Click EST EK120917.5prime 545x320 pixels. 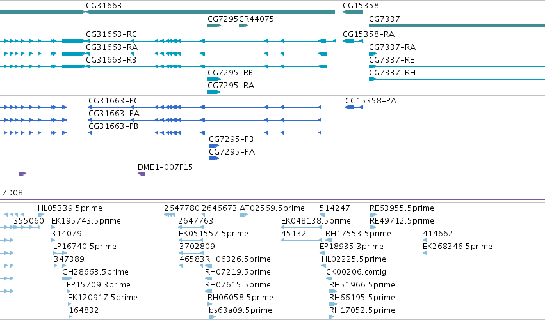102,298
